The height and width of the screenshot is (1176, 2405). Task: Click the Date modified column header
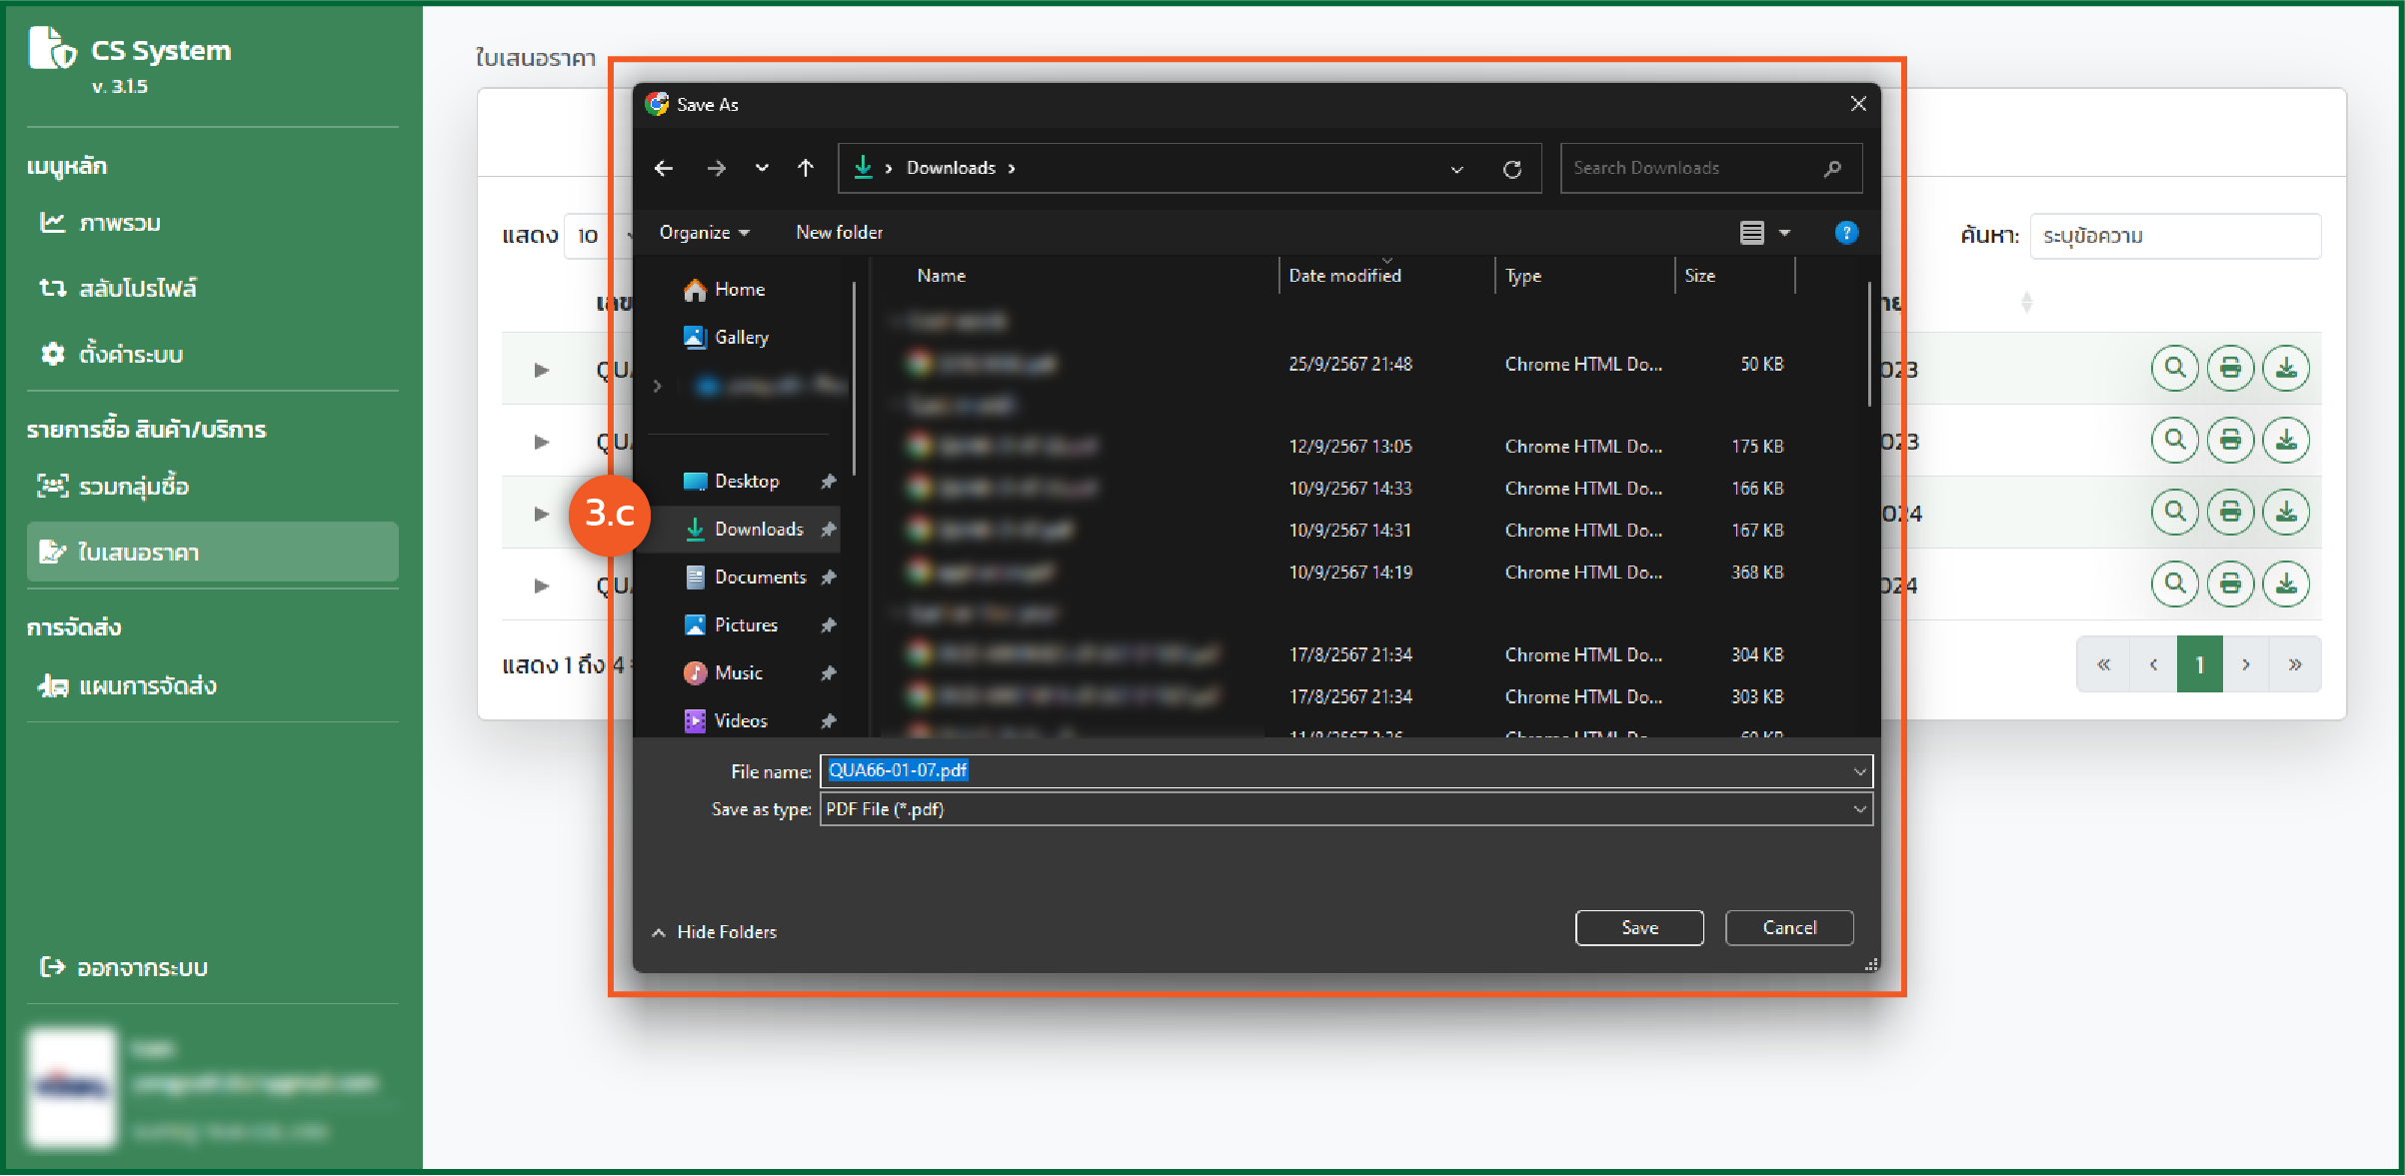point(1344,276)
